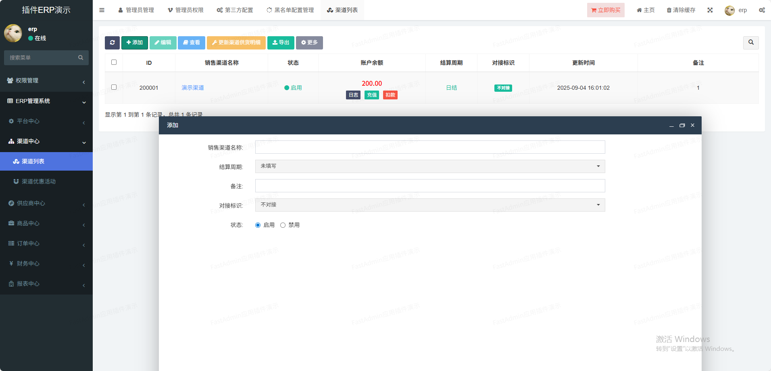Screen dimensions: 771x371
Task: Tick the select-all checkbox in table header
Action: pos(114,62)
